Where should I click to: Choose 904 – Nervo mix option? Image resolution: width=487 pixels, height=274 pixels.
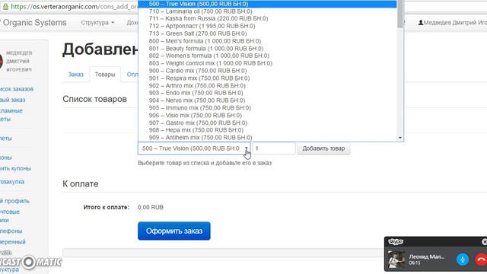pos(267,100)
